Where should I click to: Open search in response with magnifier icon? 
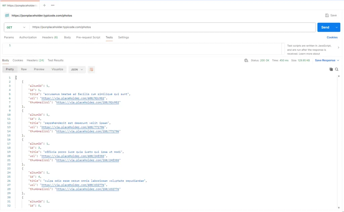point(337,69)
